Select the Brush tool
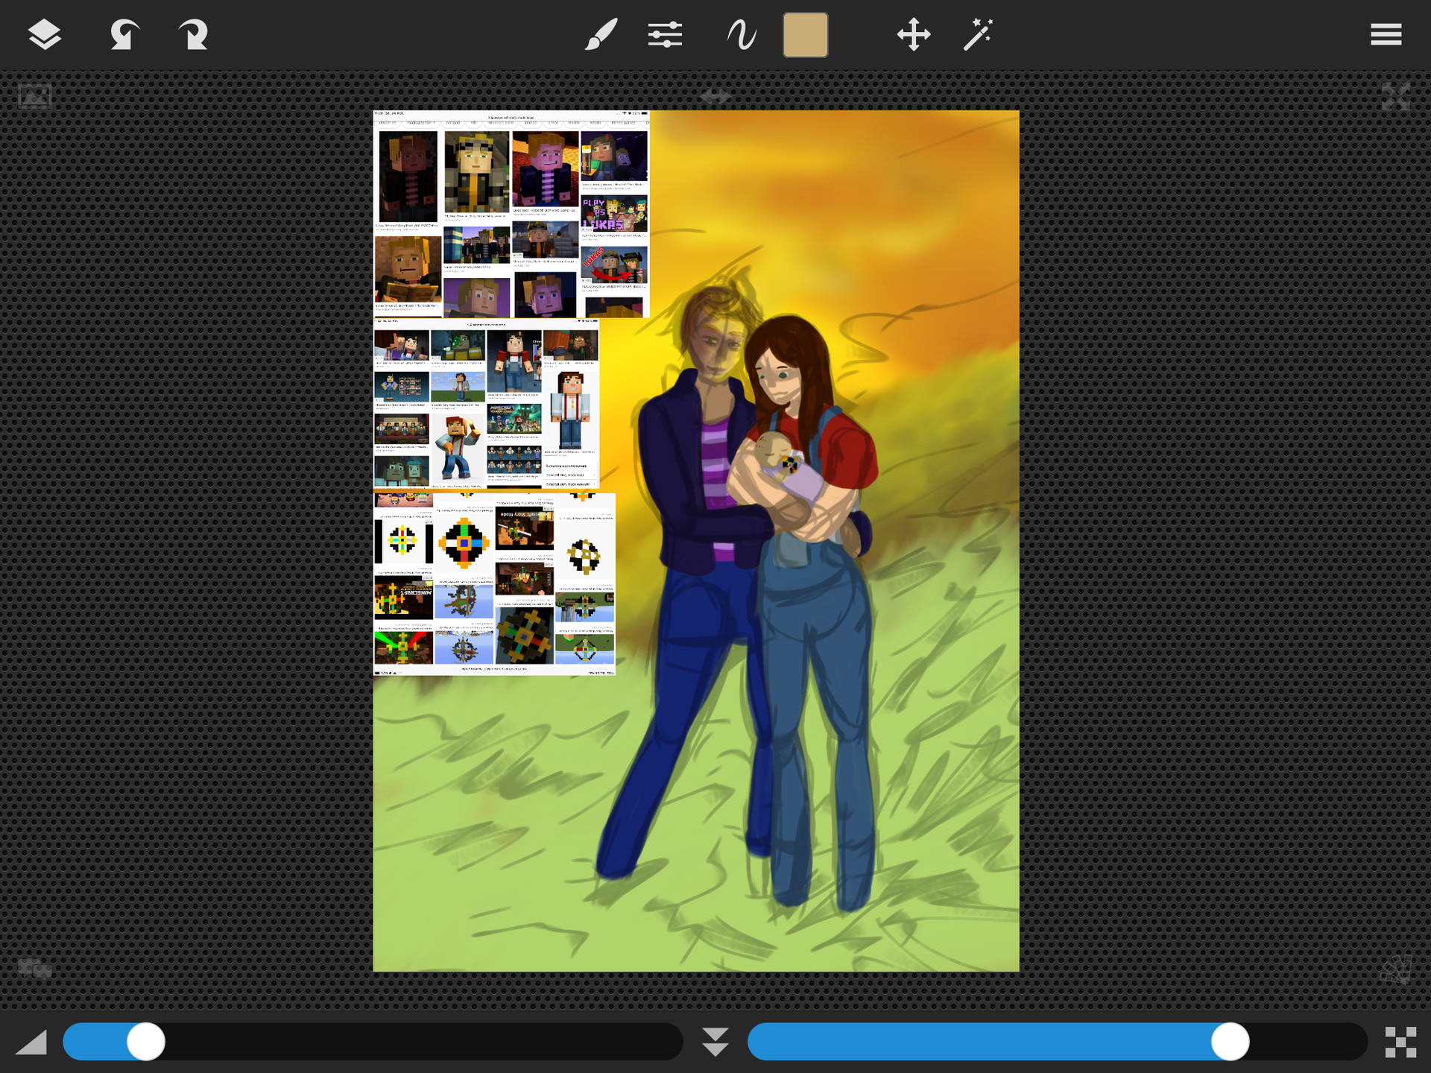Image resolution: width=1431 pixels, height=1073 pixels. tap(601, 34)
